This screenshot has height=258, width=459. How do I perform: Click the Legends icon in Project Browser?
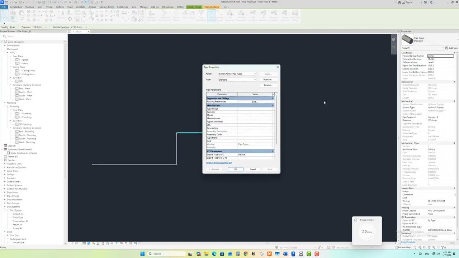point(5,146)
